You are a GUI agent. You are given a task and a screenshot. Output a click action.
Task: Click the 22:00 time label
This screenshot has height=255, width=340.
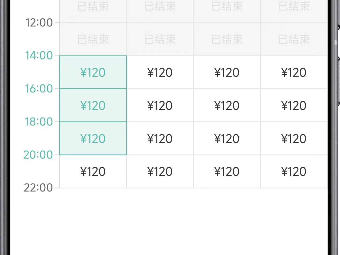click(38, 188)
